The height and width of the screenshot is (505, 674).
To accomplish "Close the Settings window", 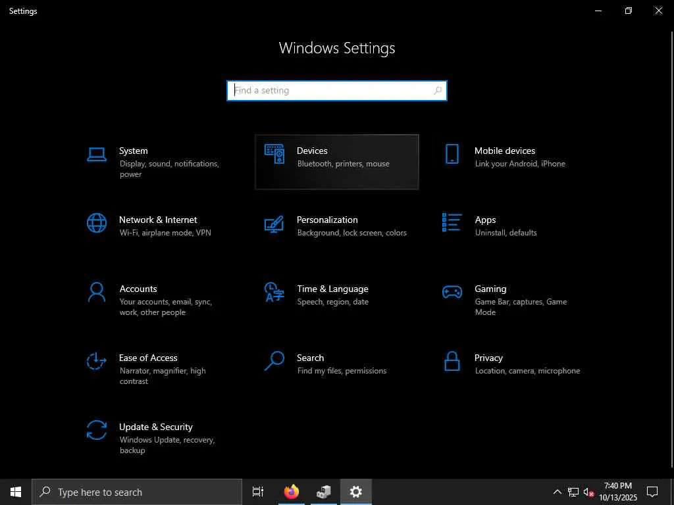I will pyautogui.click(x=658, y=11).
